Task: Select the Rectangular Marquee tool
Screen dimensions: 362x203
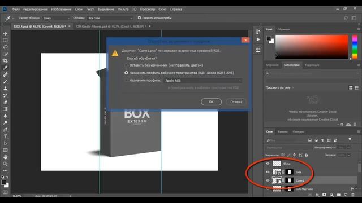Action: coord(5,40)
